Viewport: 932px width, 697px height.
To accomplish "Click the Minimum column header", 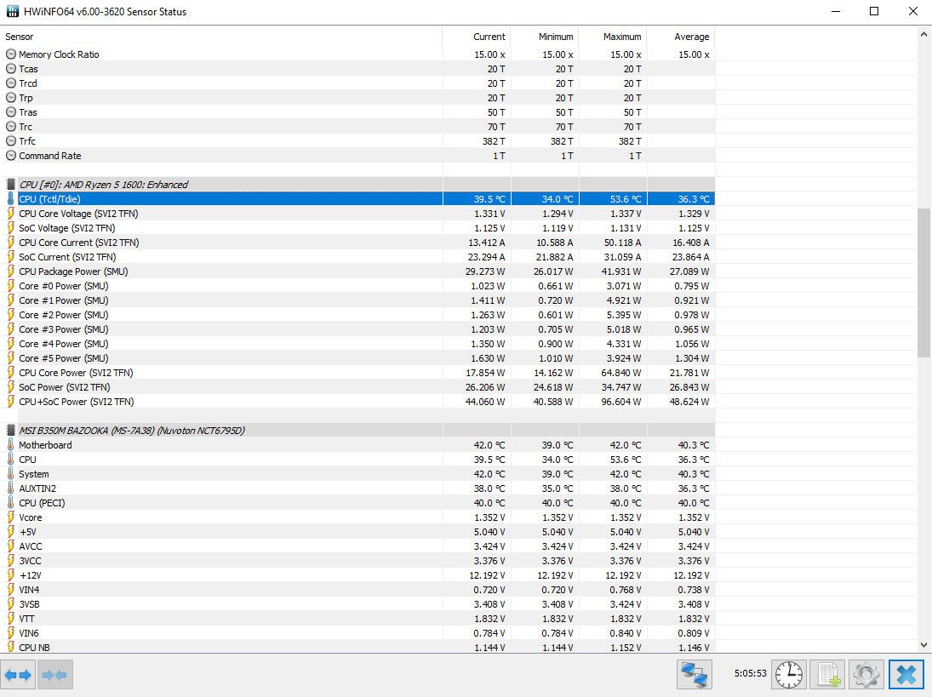I will click(x=545, y=37).
